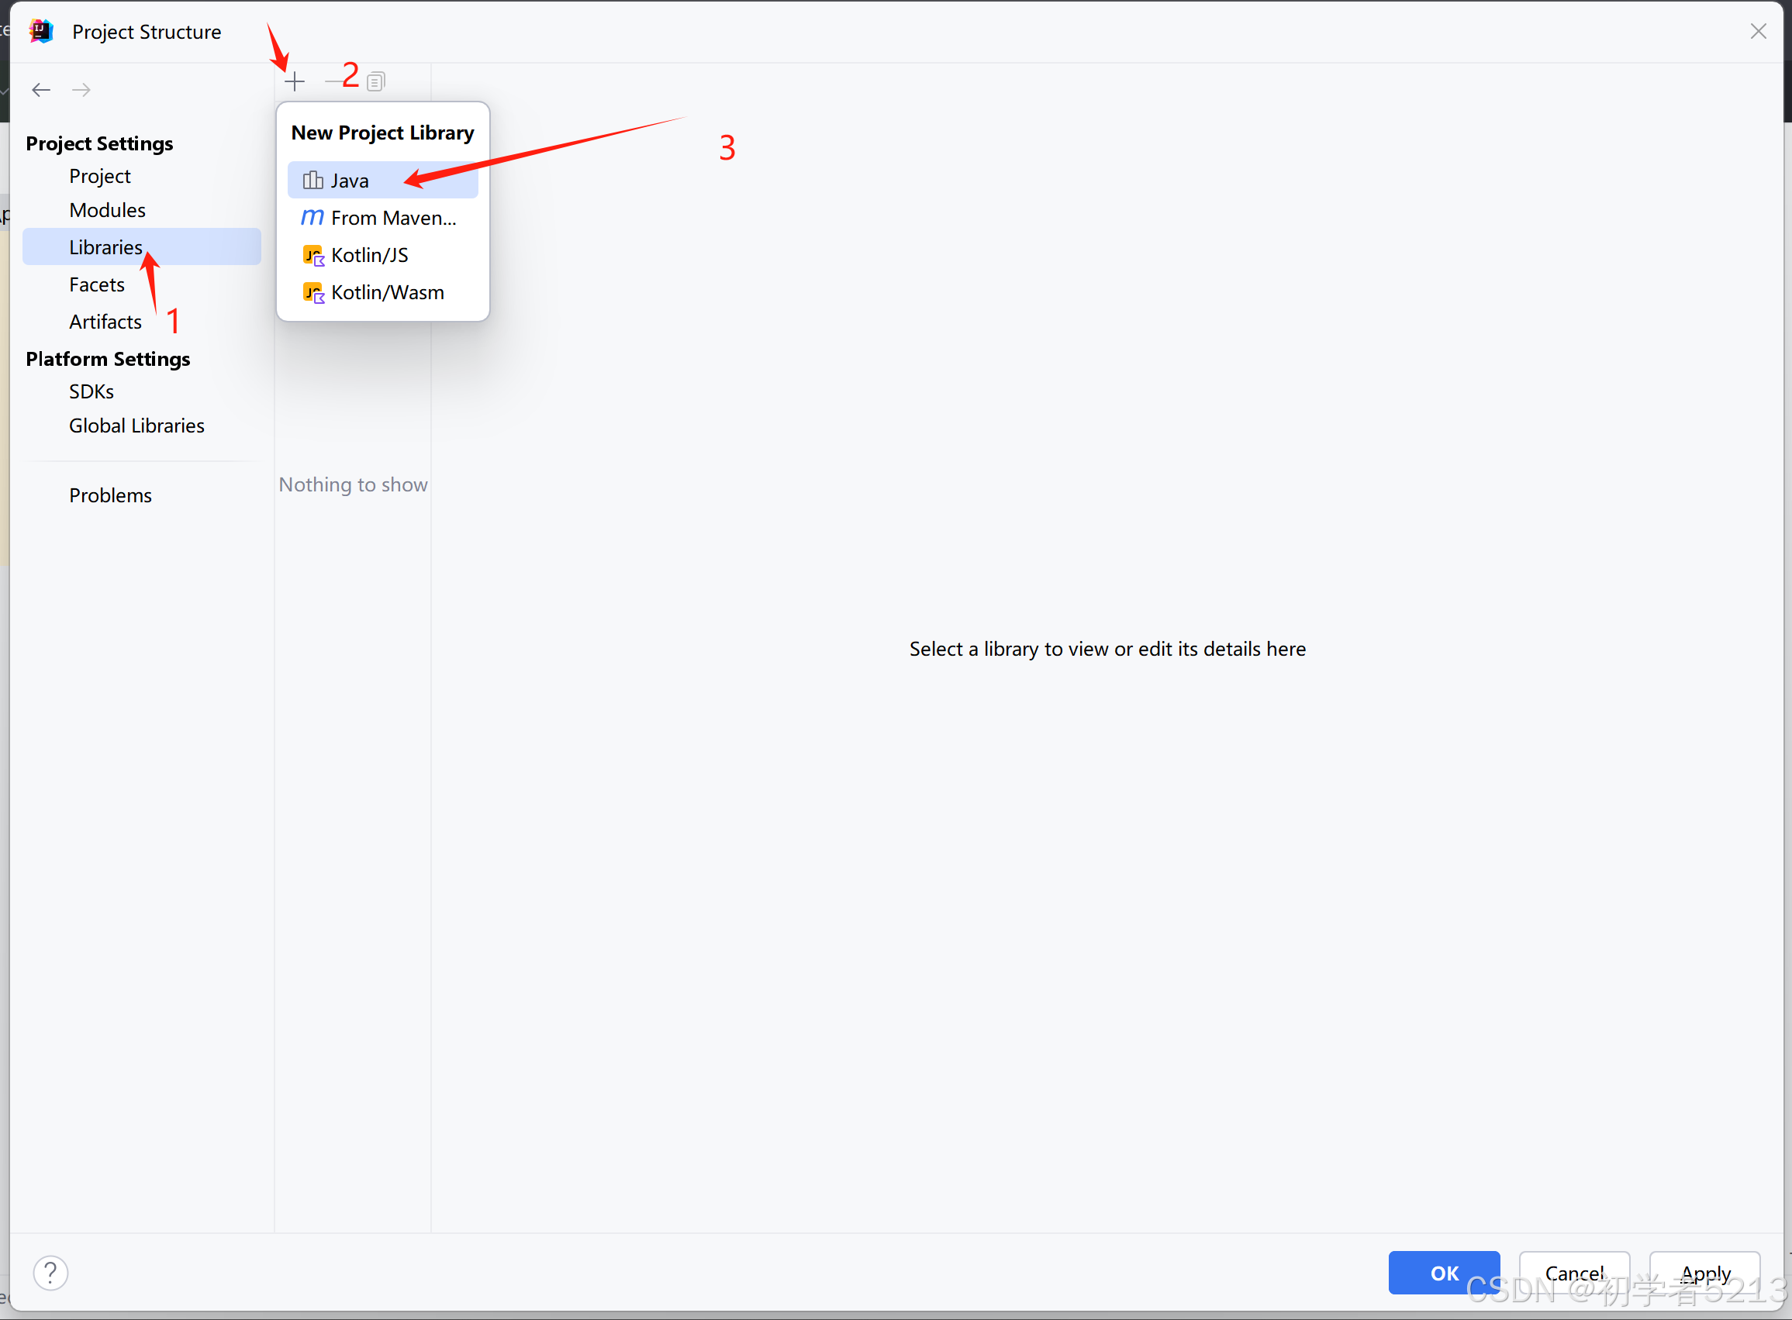Open the Modules settings page
The height and width of the screenshot is (1320, 1792).
(x=107, y=210)
